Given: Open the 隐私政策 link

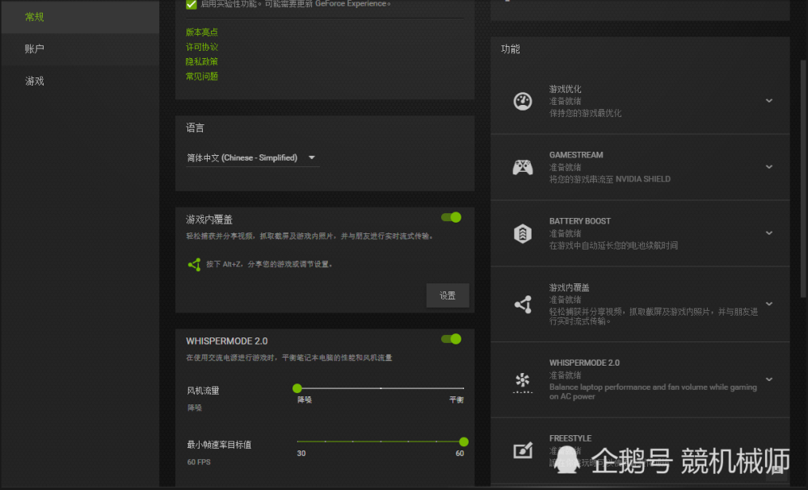Looking at the screenshot, I should tap(201, 61).
